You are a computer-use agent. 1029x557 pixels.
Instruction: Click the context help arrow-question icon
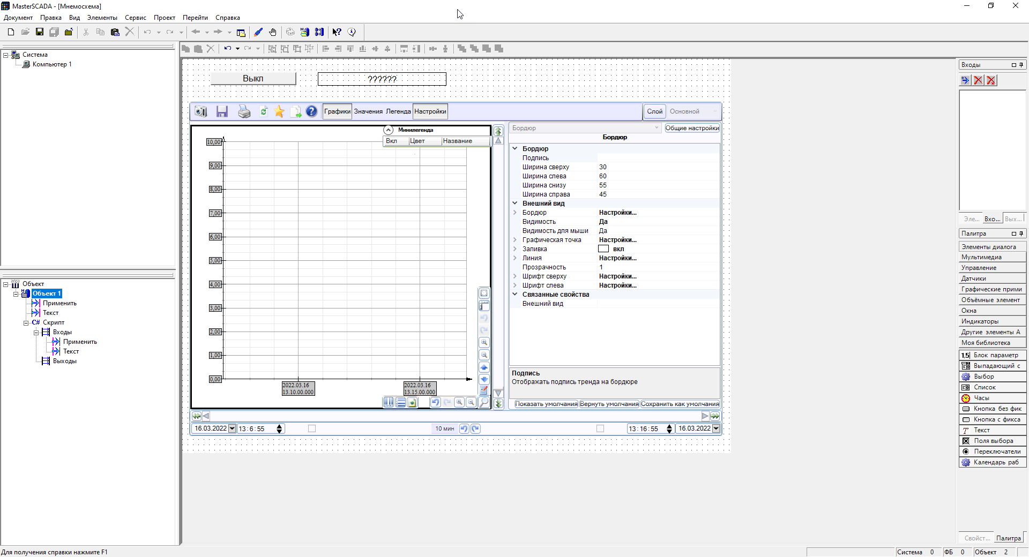click(x=337, y=32)
